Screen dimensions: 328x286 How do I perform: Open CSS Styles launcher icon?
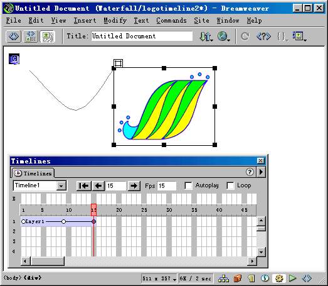265,278
